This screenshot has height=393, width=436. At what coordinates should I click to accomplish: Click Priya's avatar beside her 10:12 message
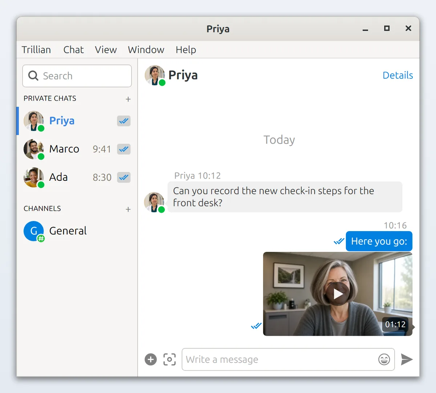click(x=154, y=202)
